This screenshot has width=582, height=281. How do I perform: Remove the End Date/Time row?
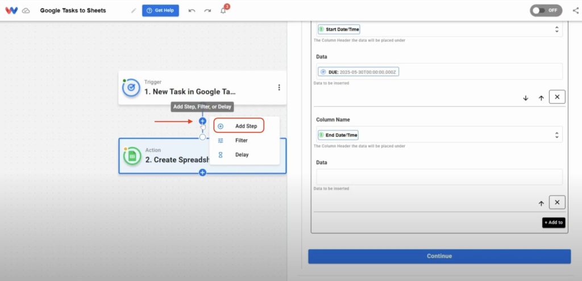tap(557, 203)
